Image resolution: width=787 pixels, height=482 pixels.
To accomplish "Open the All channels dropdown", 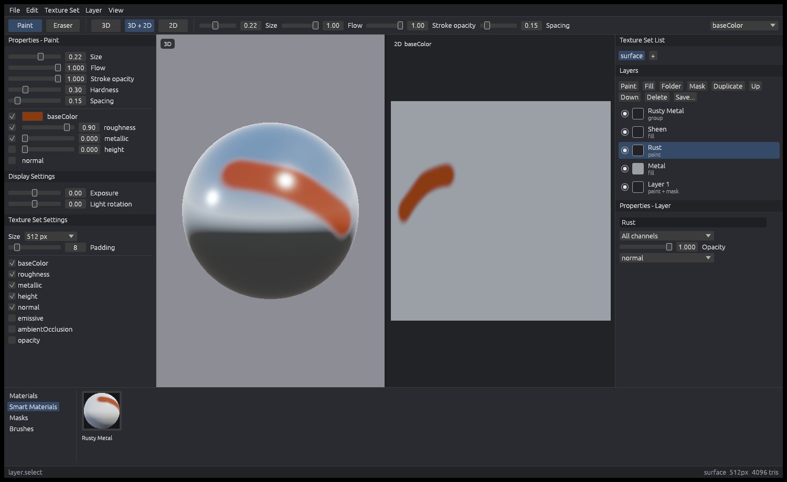I will [x=666, y=236].
